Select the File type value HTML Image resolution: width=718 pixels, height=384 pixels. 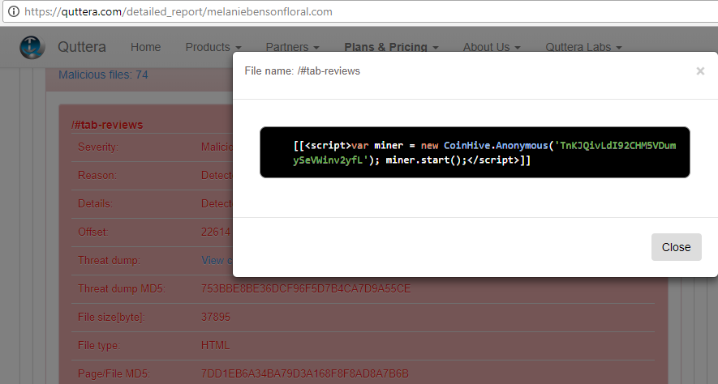(x=215, y=346)
